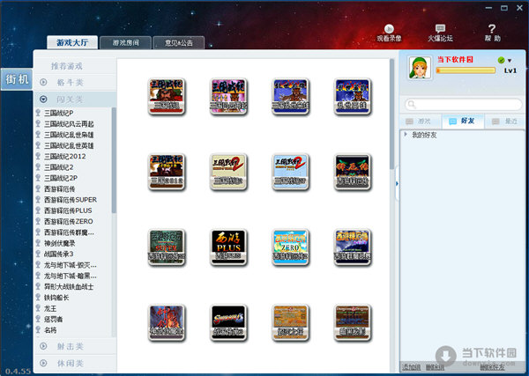
Task: Open the 火爆论坛 forum icon
Action: tap(440, 33)
